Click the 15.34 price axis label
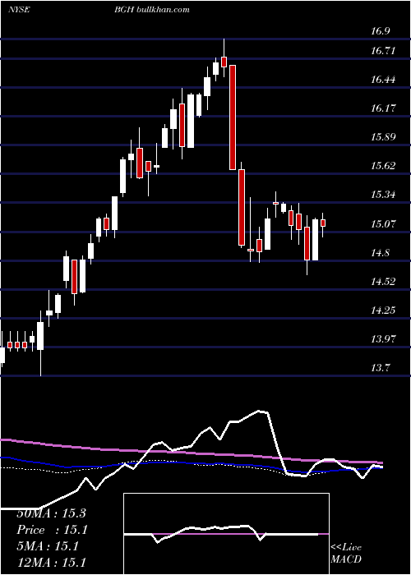The image size is (411, 575). (x=383, y=195)
